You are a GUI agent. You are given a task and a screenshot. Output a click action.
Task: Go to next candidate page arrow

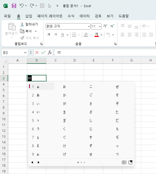39,162
